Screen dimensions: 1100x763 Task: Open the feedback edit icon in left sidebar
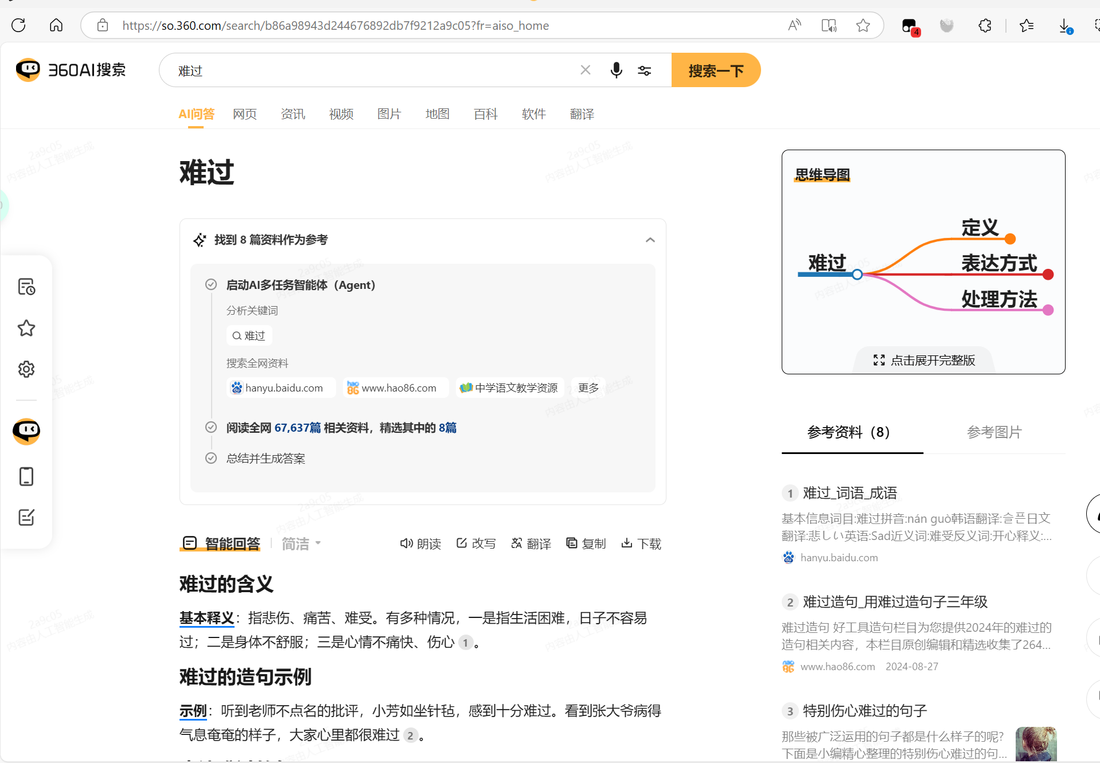click(26, 517)
